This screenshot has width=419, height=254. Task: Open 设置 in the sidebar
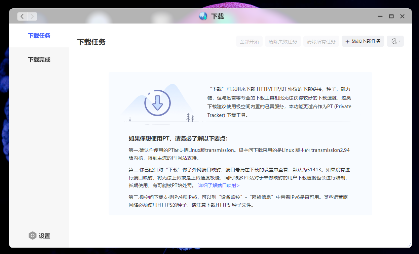click(39, 236)
